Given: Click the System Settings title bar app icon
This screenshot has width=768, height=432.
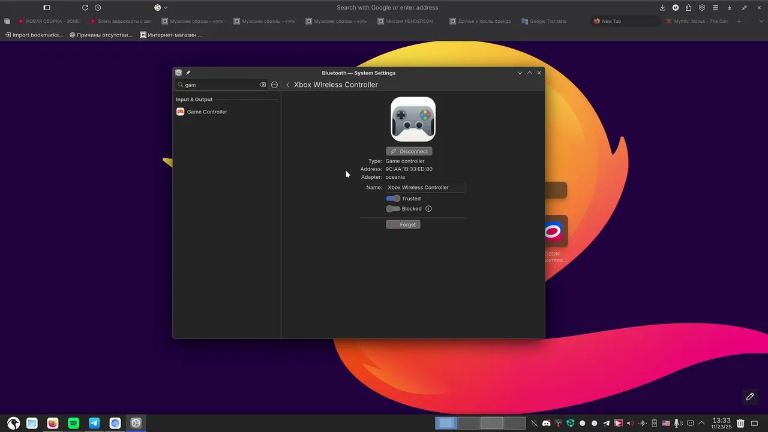Looking at the screenshot, I should pyautogui.click(x=178, y=73).
